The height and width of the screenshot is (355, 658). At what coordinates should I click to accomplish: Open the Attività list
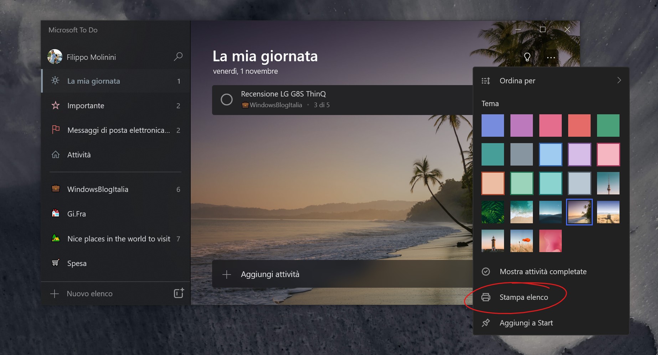pyautogui.click(x=116, y=155)
